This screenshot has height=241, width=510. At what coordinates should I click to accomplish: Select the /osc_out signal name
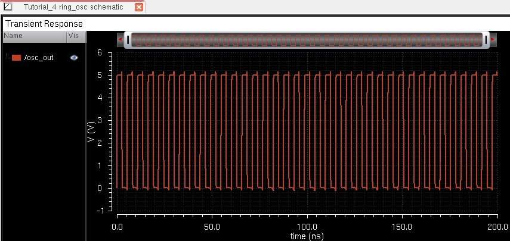coord(39,58)
